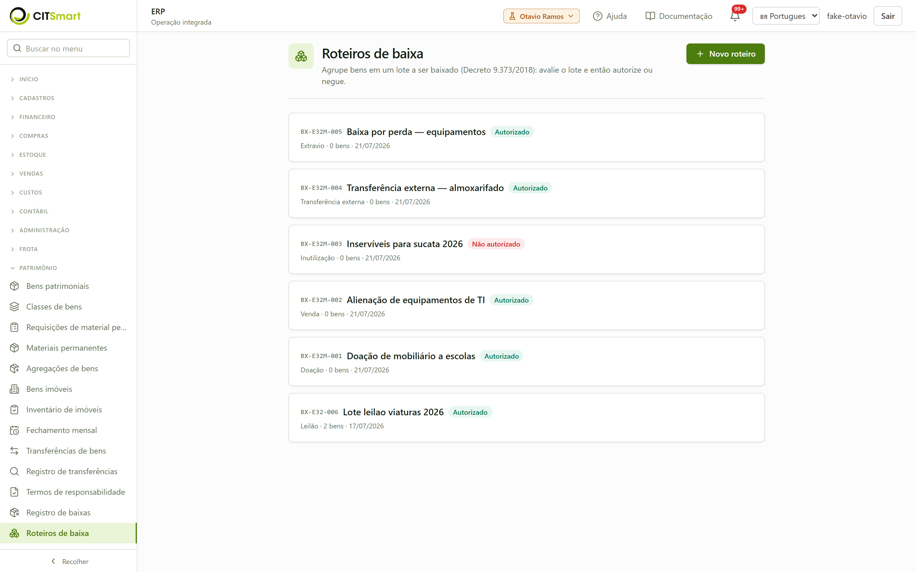Image resolution: width=916 pixels, height=572 pixels.
Task: Click the Classes de bens layers icon
Action: point(14,306)
